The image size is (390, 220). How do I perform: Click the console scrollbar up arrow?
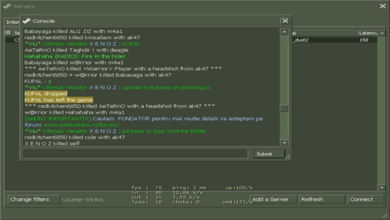coord(284,32)
